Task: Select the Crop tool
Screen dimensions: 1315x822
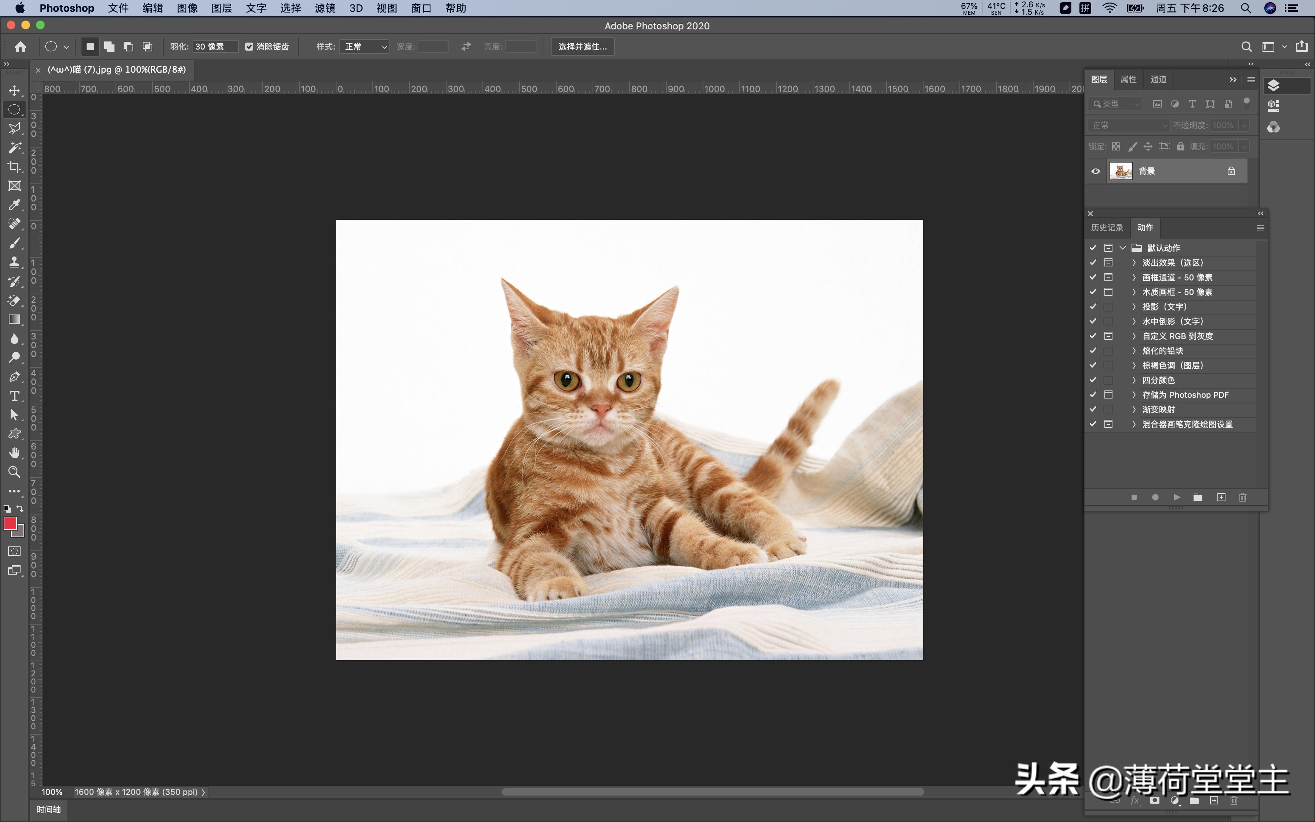Action: (x=14, y=166)
